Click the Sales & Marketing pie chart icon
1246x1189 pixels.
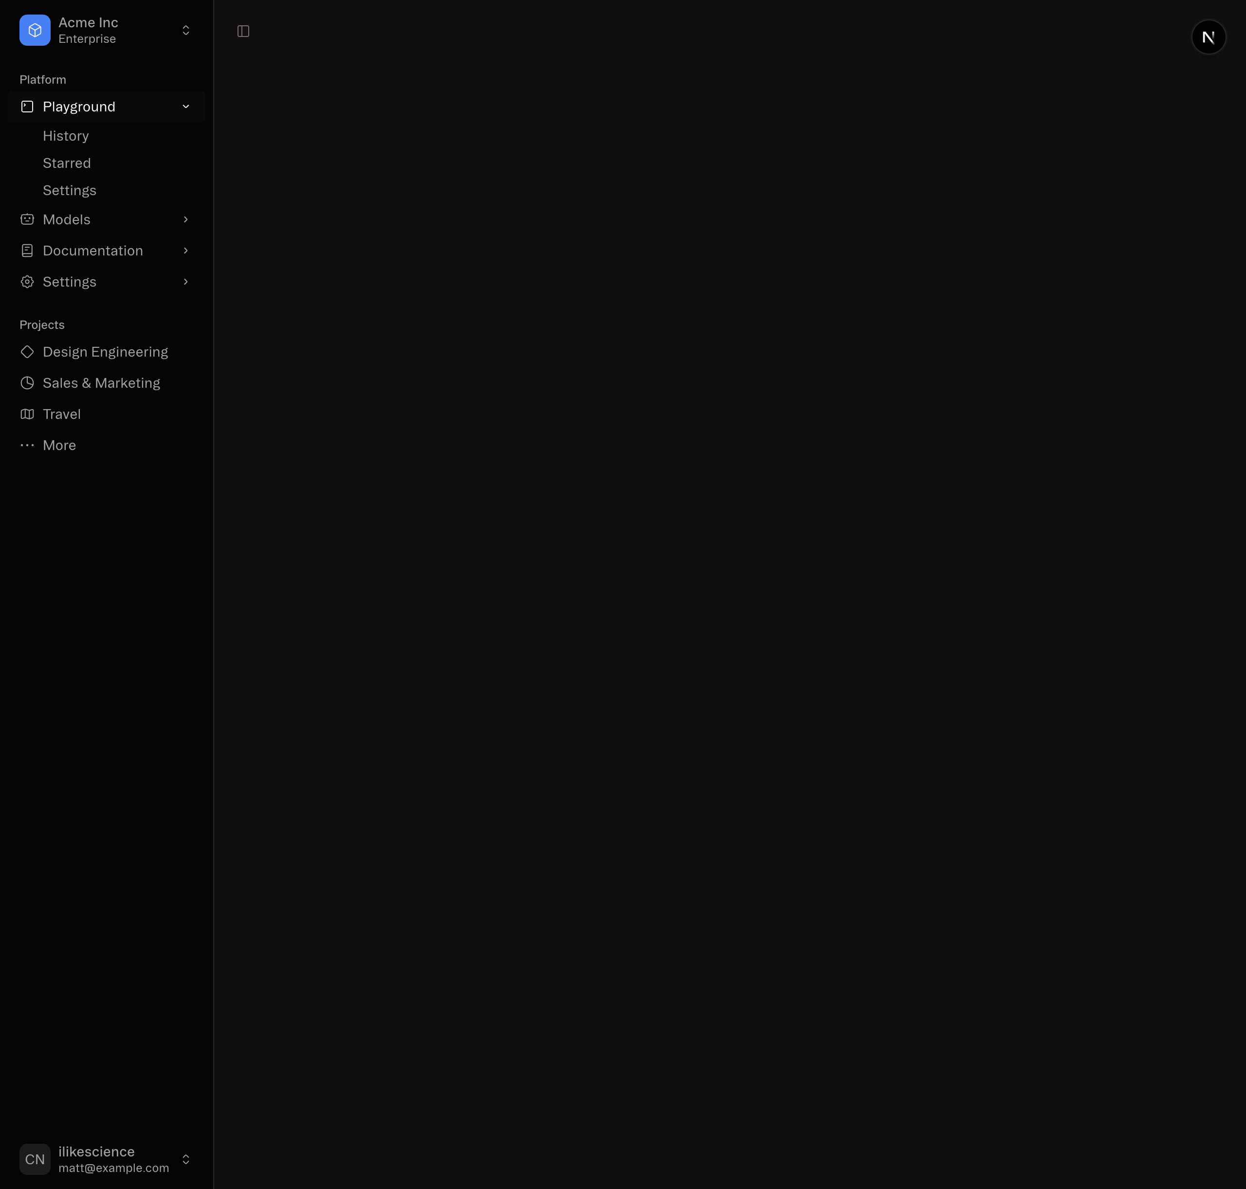tap(28, 383)
